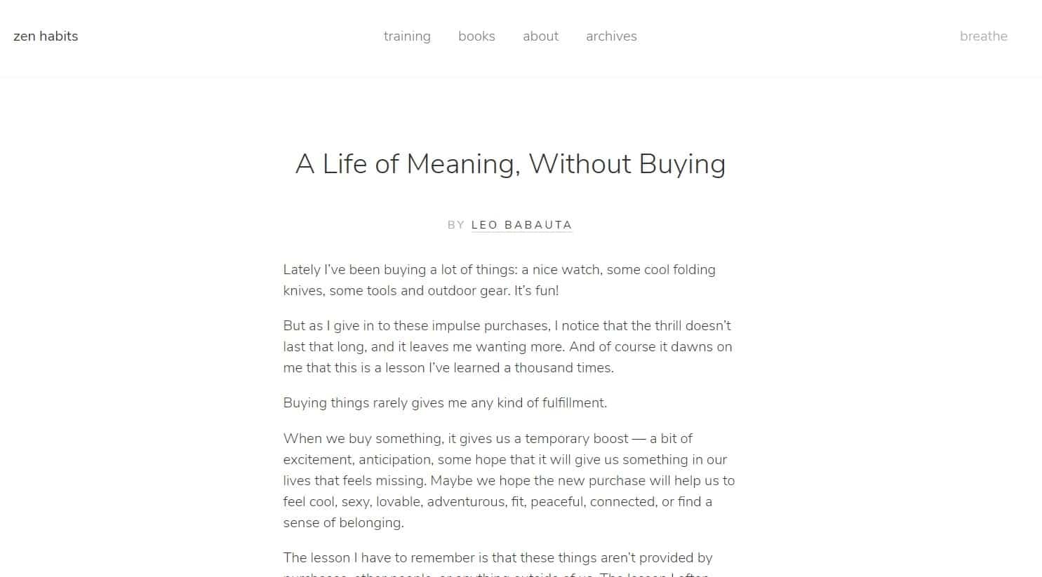Viewport: 1042px width, 577px height.
Task: Select the "BY LEO BABAUTA" byline
Action: coord(510,224)
